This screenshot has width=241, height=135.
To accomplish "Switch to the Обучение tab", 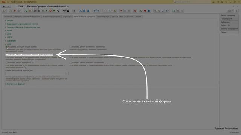I will 129,16.
